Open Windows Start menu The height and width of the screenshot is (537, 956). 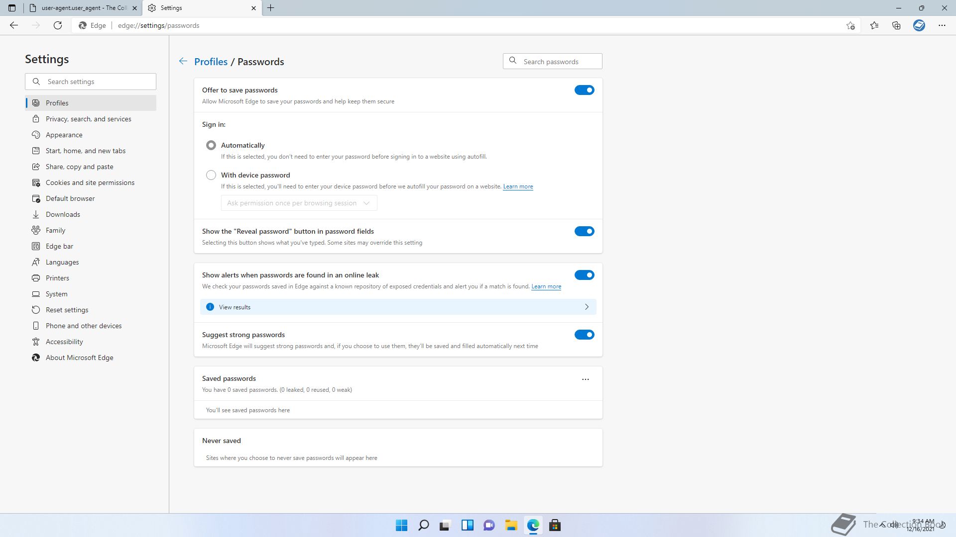[401, 525]
